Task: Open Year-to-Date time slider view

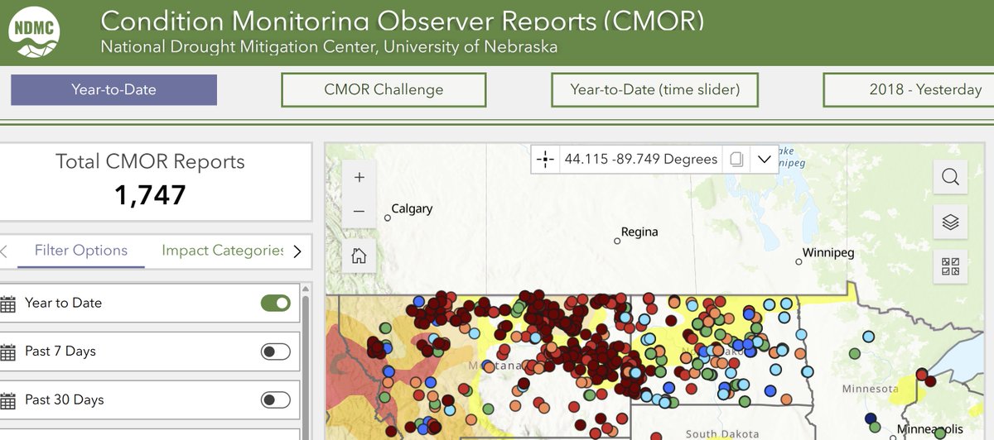Action: coord(655,89)
